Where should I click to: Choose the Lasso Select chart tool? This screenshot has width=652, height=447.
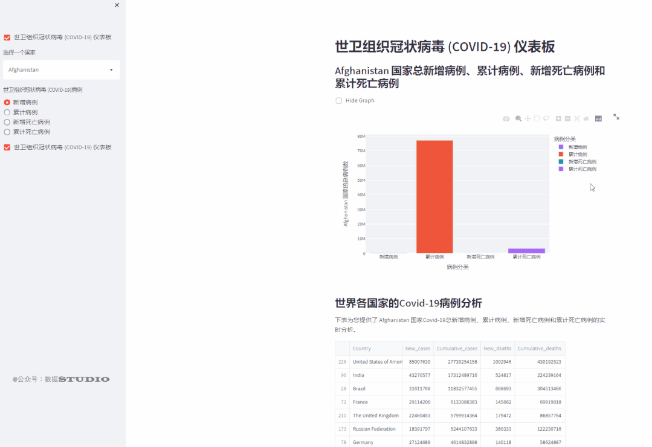pyautogui.click(x=547, y=118)
